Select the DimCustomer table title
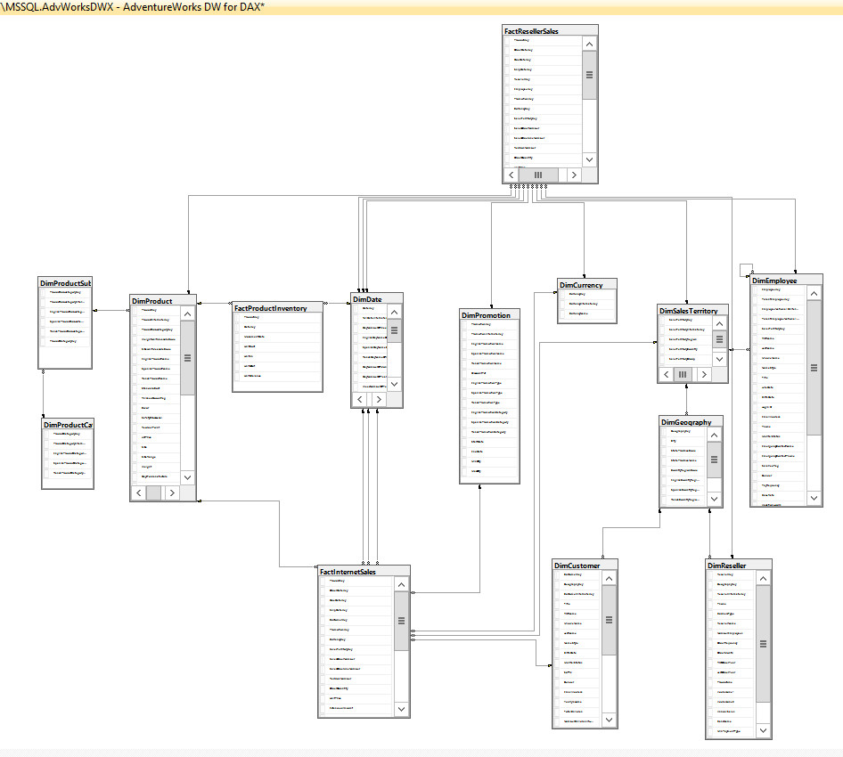Image resolution: width=843 pixels, height=757 pixels. pyautogui.click(x=577, y=566)
